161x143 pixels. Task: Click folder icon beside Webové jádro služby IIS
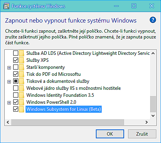click(x=22, y=88)
